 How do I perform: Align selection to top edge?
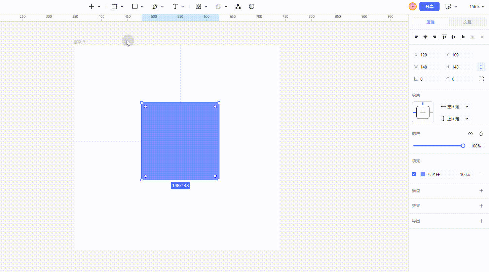coord(444,37)
